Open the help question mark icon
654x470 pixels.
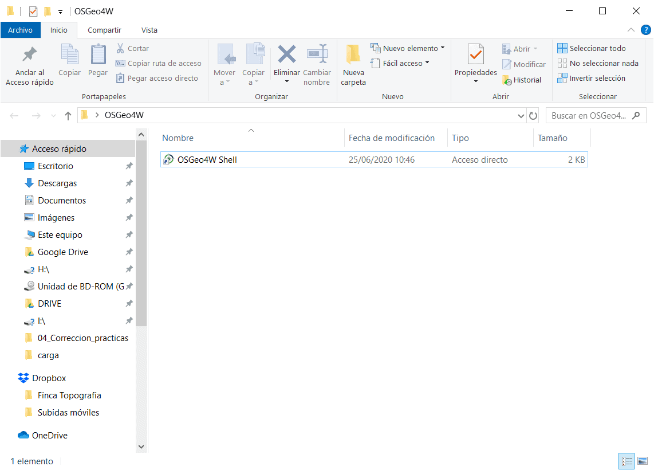click(645, 30)
